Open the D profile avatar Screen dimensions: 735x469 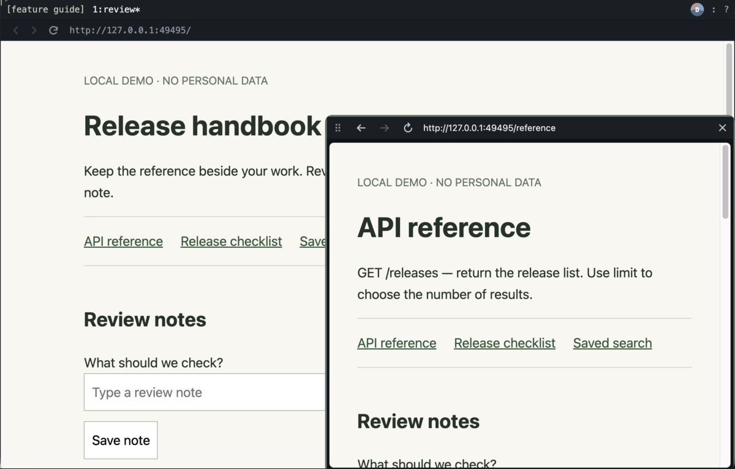(x=697, y=9)
